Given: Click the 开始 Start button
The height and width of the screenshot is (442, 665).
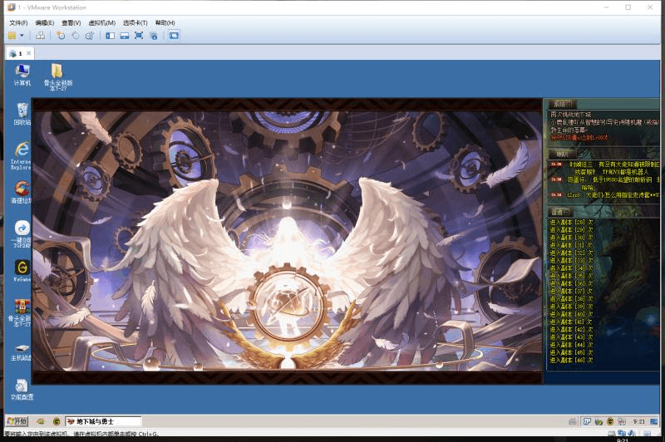Looking at the screenshot, I should point(17,421).
